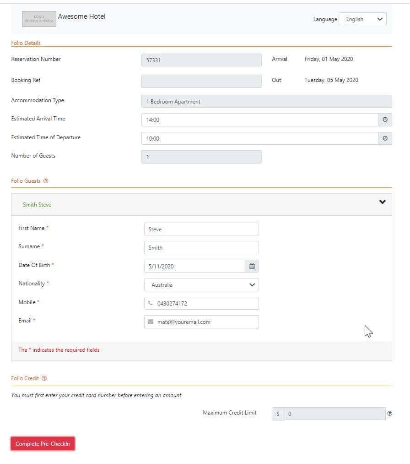This screenshot has width=410, height=464.
Task: Click the First Name input field
Action: coord(201,229)
